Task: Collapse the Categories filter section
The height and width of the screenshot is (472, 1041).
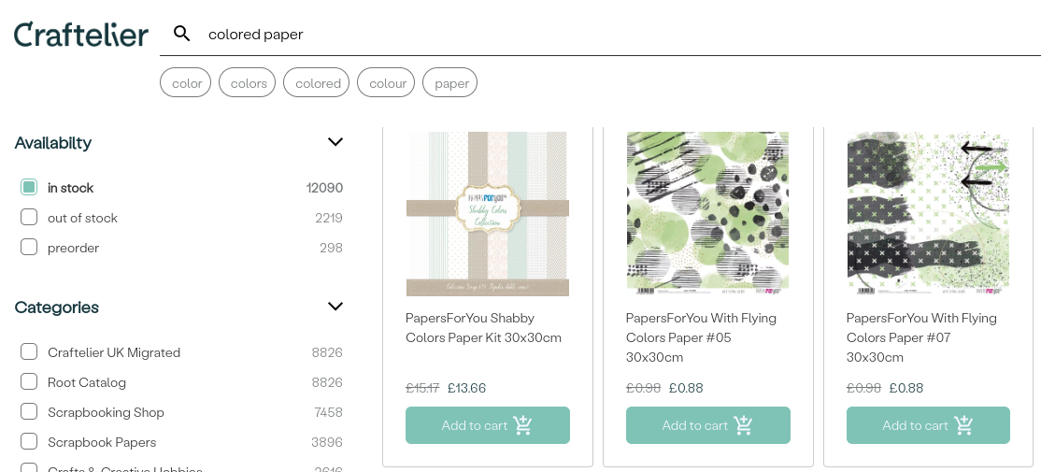Action: pyautogui.click(x=335, y=307)
